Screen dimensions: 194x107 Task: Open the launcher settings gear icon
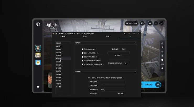[150, 23]
